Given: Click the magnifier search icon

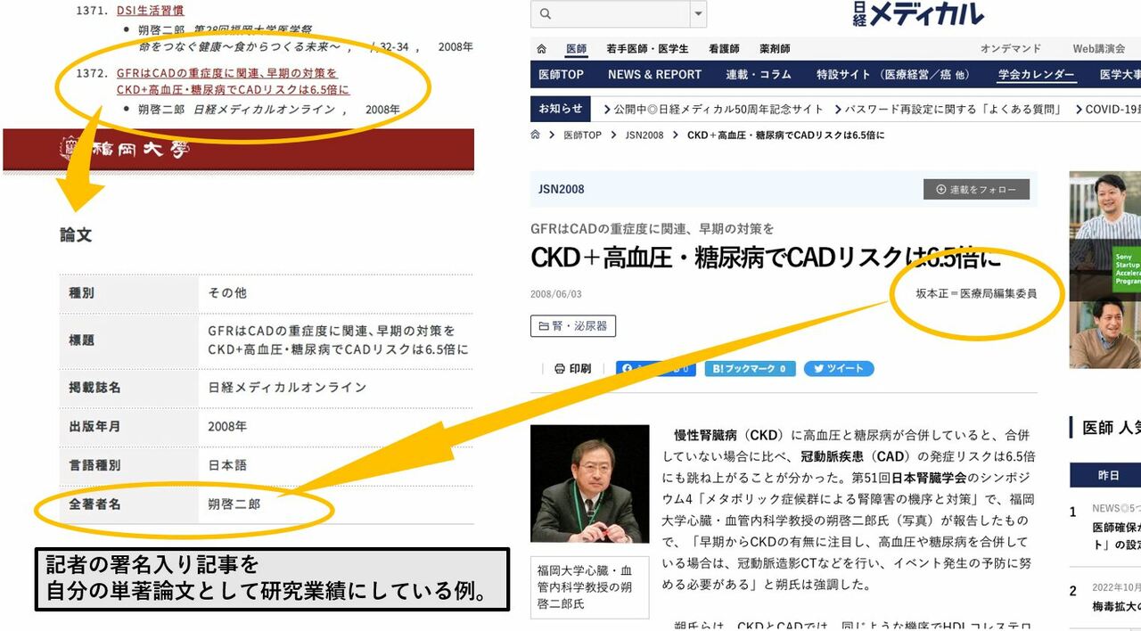Looking at the screenshot, I should [x=546, y=13].
